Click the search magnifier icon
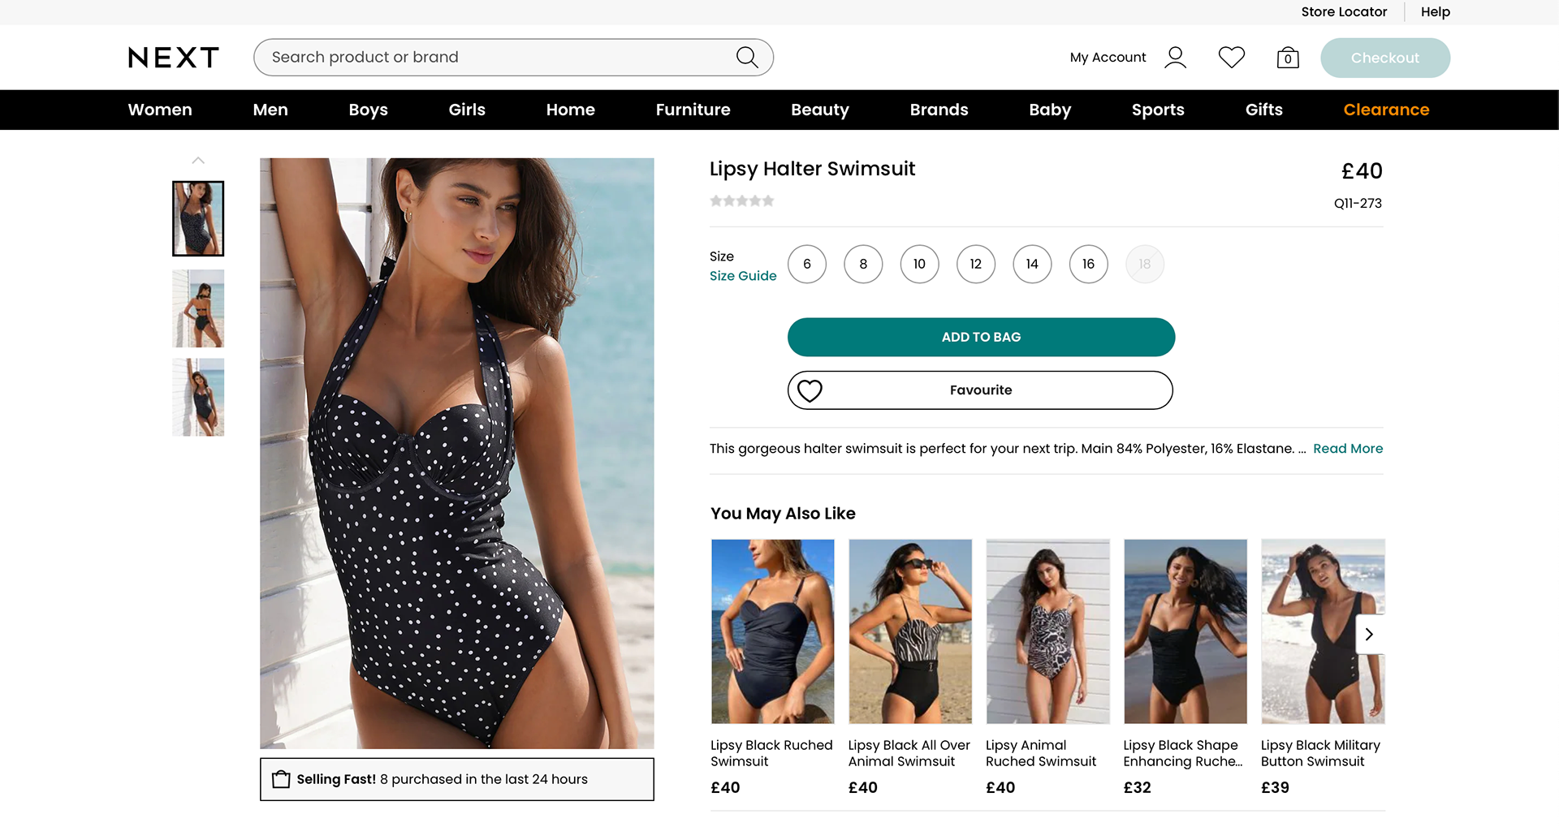This screenshot has height=827, width=1559. [747, 58]
